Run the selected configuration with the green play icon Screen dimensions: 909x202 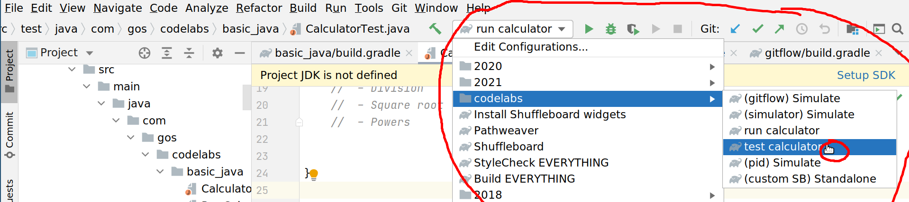[x=589, y=29]
